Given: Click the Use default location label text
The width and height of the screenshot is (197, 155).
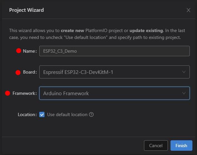Looking at the screenshot, I should point(67,114).
